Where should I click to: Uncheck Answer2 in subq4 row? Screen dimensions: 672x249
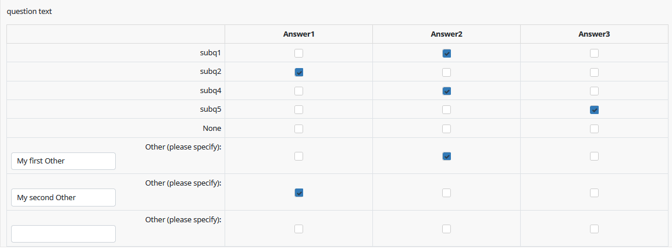(x=447, y=91)
